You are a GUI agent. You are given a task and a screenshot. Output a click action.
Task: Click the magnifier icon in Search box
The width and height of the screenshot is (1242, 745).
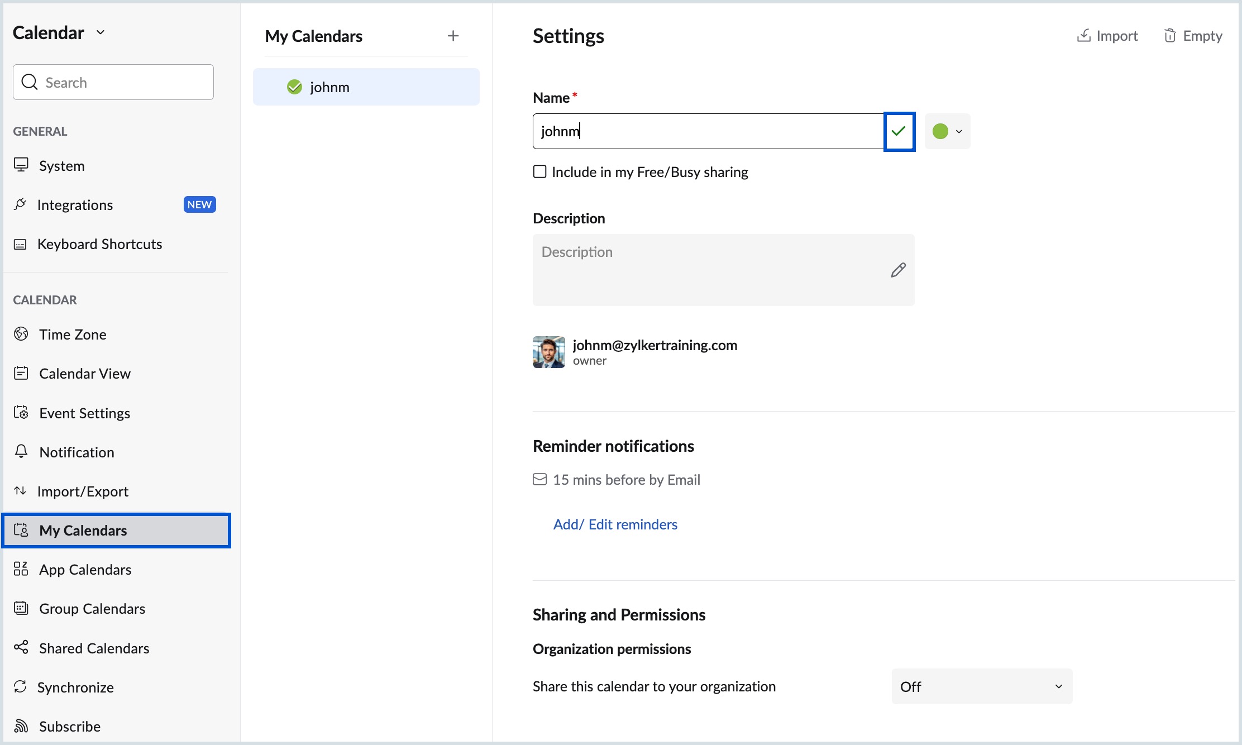point(29,82)
